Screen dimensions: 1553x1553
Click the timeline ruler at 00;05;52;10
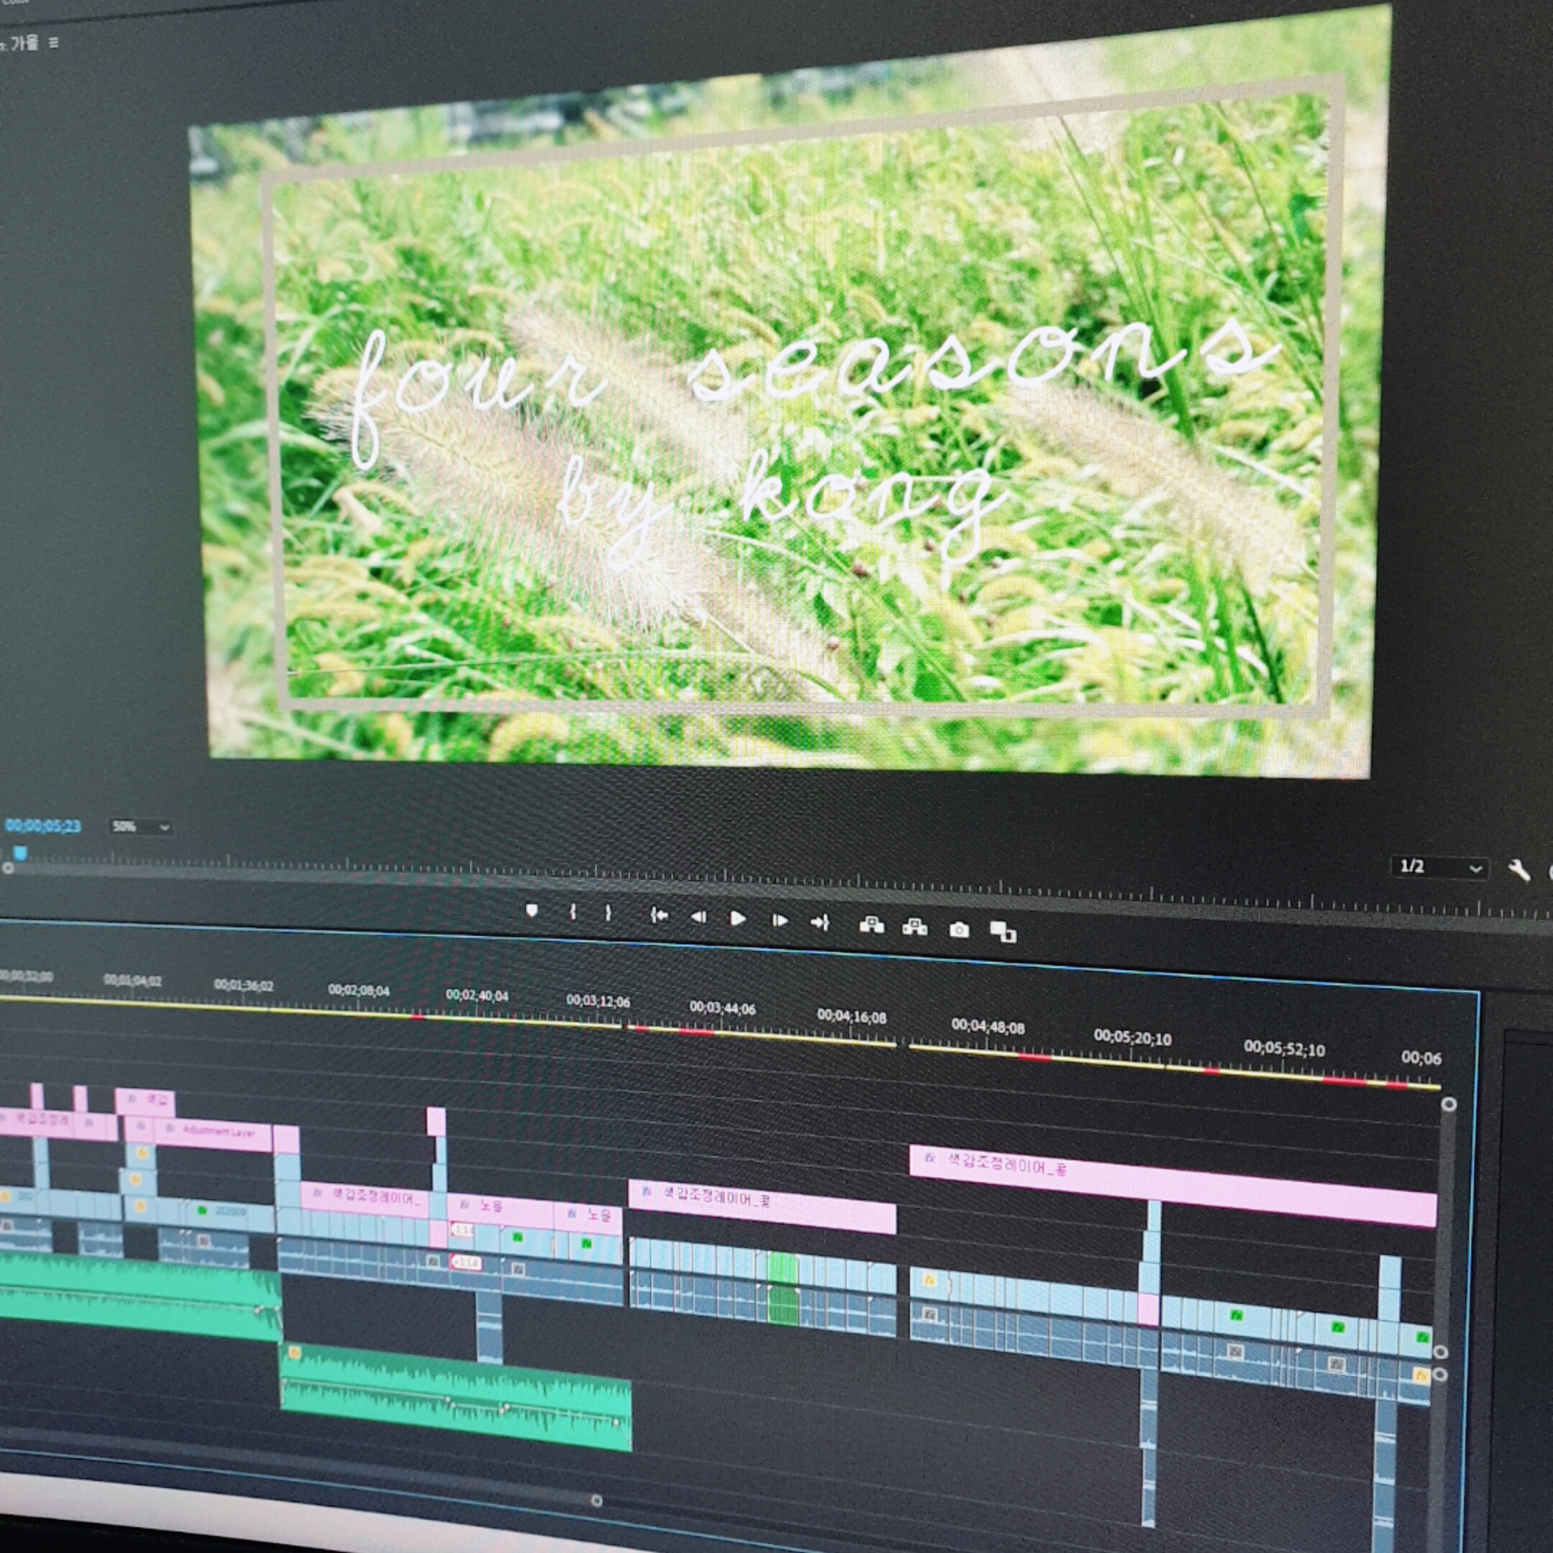coord(1285,1049)
